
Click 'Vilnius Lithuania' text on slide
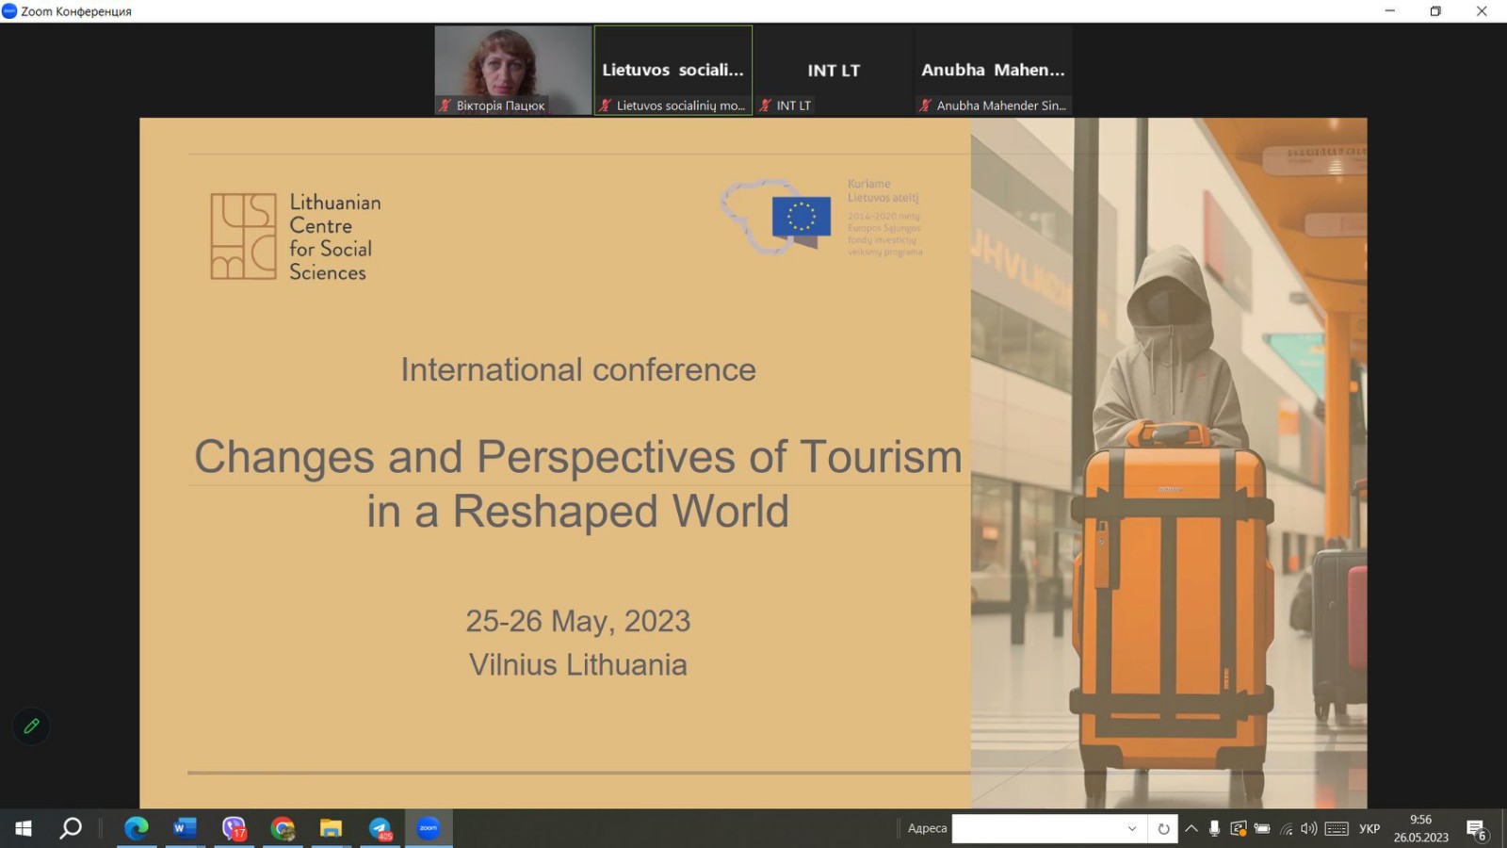(x=578, y=664)
